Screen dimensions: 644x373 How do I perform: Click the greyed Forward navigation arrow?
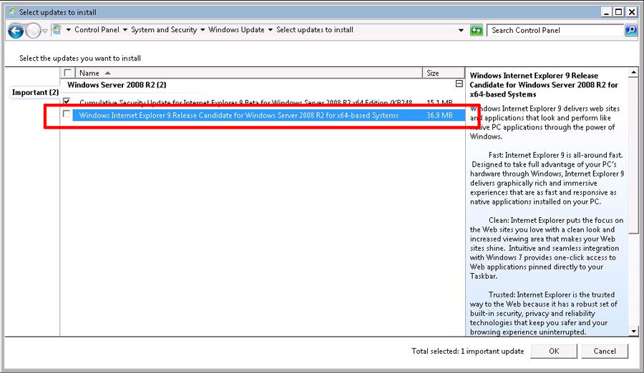pyautogui.click(x=33, y=31)
